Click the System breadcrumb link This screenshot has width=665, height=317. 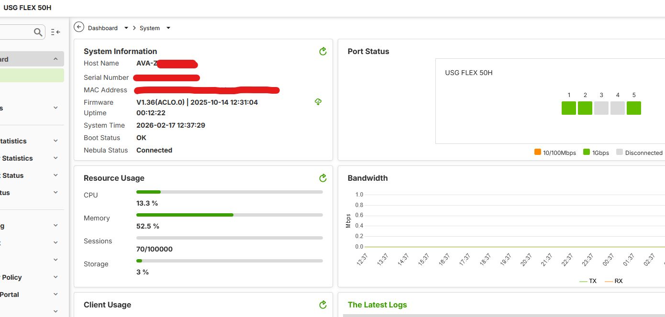(x=150, y=28)
